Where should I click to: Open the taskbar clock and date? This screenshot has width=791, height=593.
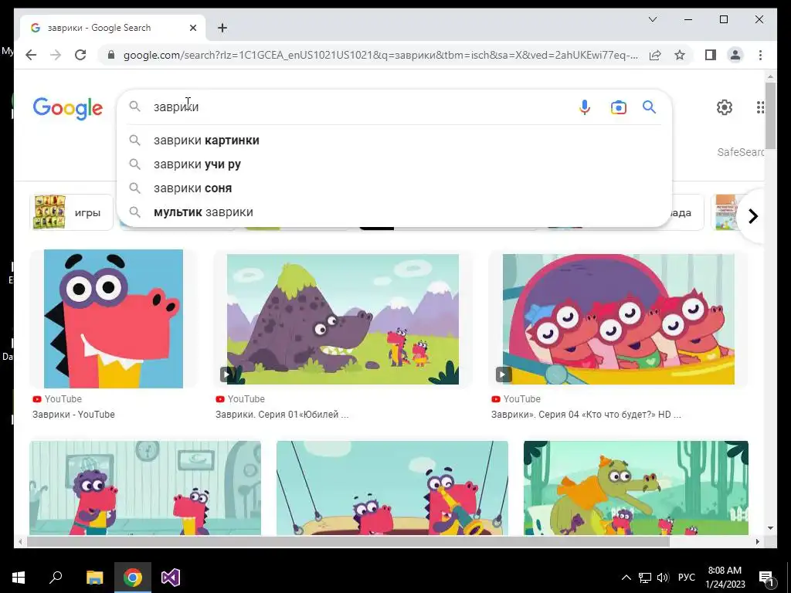pos(725,578)
